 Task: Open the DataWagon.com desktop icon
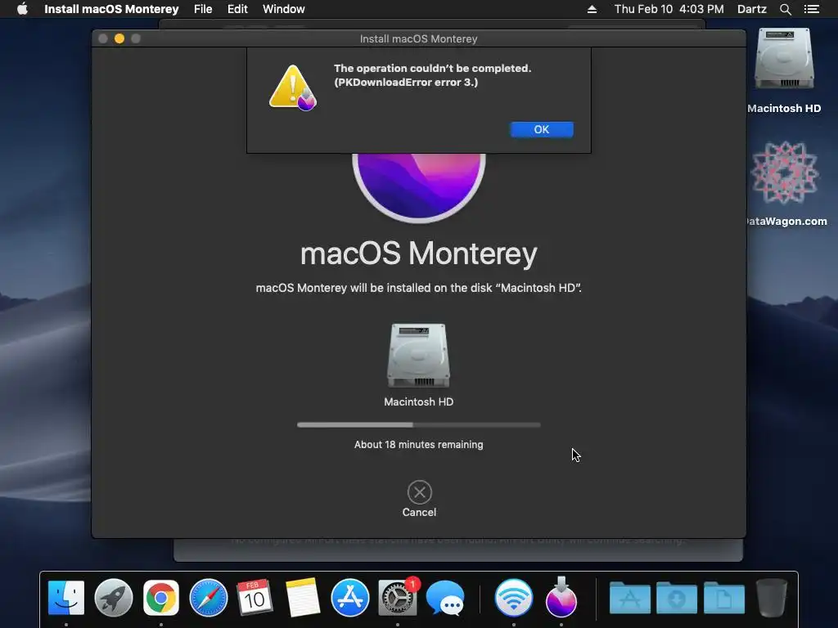(784, 173)
